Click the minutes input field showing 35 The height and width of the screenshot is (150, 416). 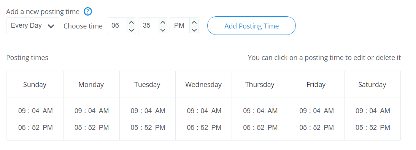click(x=148, y=26)
